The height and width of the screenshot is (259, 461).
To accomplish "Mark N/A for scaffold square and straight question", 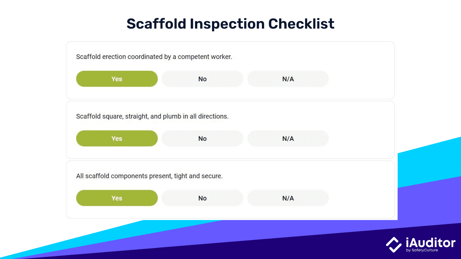I will point(288,138).
